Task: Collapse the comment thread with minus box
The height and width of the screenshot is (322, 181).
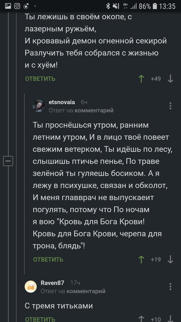Action: (8, 161)
